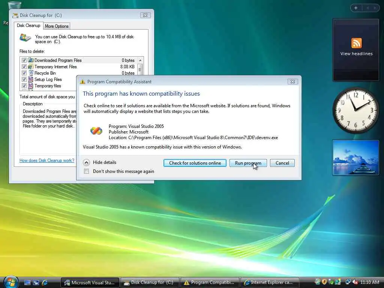The image size is (384, 288).
Task: Uncheck the Recycle Bin checkbox in list
Action: tap(24, 73)
